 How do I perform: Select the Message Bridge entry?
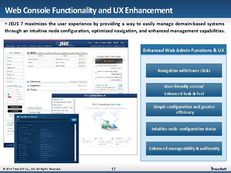(35, 112)
